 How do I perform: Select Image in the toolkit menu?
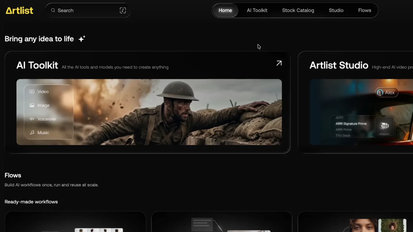tap(43, 105)
